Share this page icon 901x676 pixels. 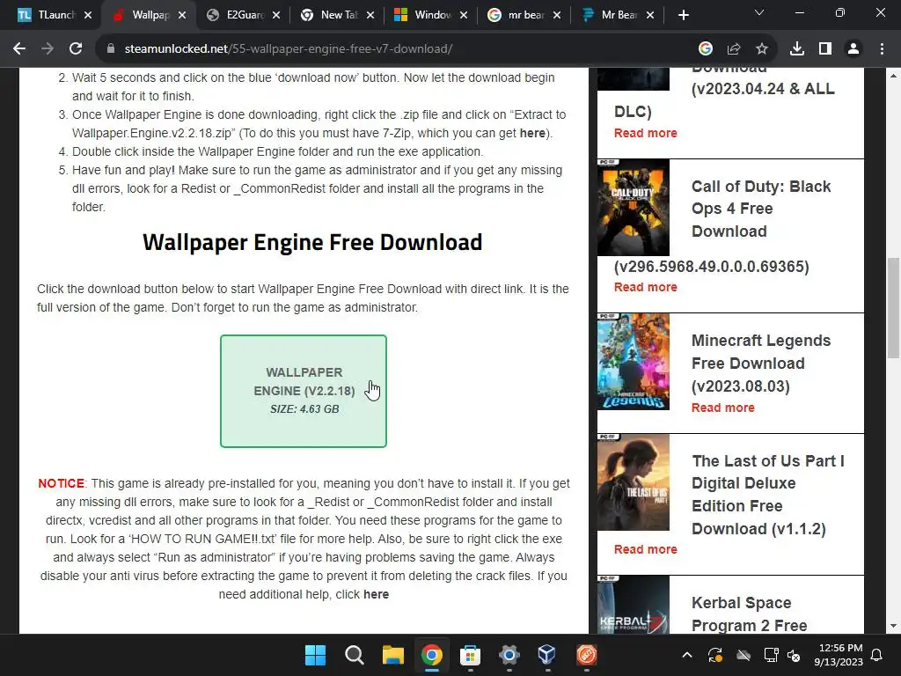734,49
